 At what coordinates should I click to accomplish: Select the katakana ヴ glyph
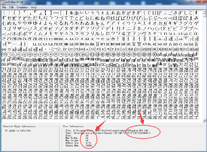tap(144, 34)
